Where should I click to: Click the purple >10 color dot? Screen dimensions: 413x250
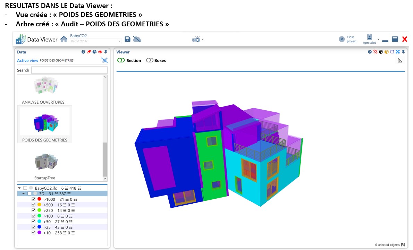[39, 233]
